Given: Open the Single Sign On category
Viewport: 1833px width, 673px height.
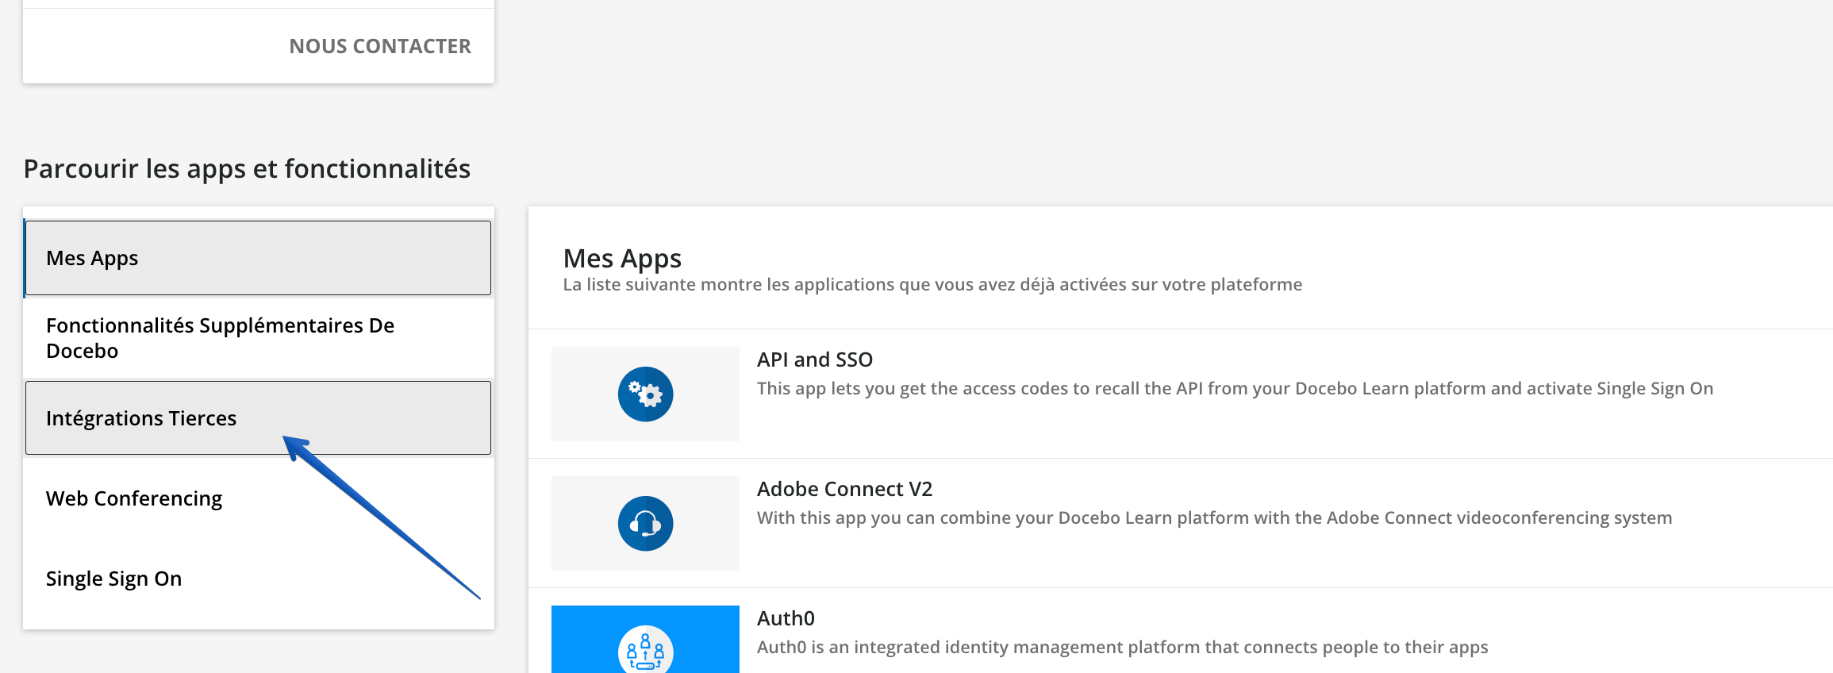Looking at the screenshot, I should click(258, 579).
